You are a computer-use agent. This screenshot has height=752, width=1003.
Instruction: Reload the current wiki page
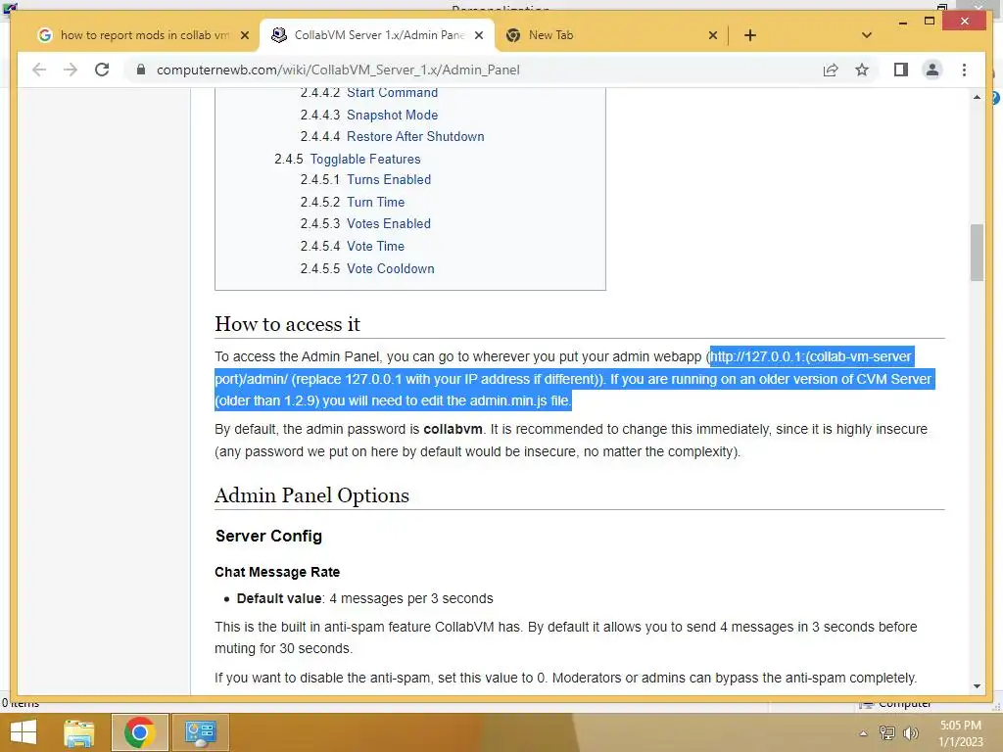pyautogui.click(x=102, y=70)
